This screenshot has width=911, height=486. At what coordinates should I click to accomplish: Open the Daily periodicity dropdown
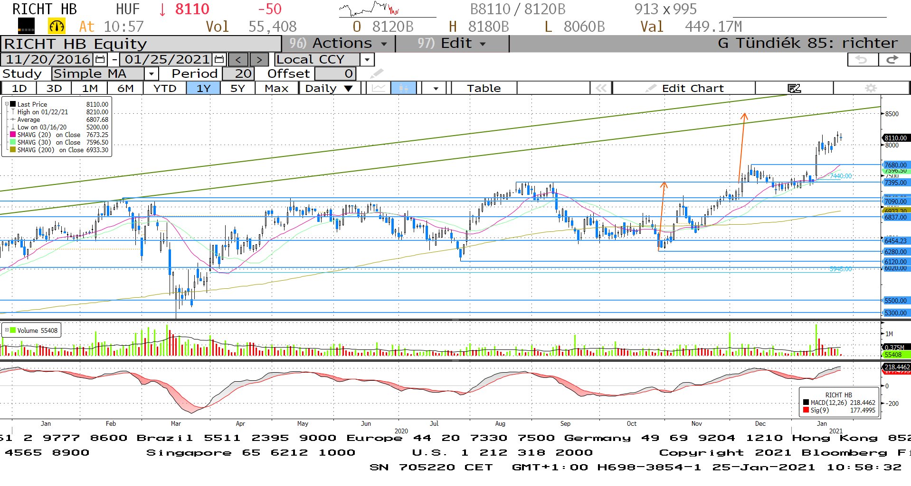click(329, 88)
